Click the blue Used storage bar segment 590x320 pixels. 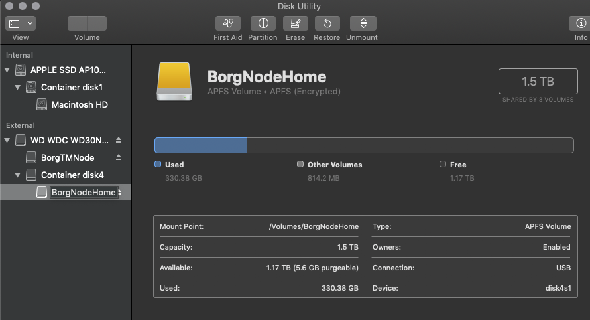pos(201,145)
